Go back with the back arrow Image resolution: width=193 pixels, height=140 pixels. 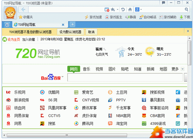[23, 10]
